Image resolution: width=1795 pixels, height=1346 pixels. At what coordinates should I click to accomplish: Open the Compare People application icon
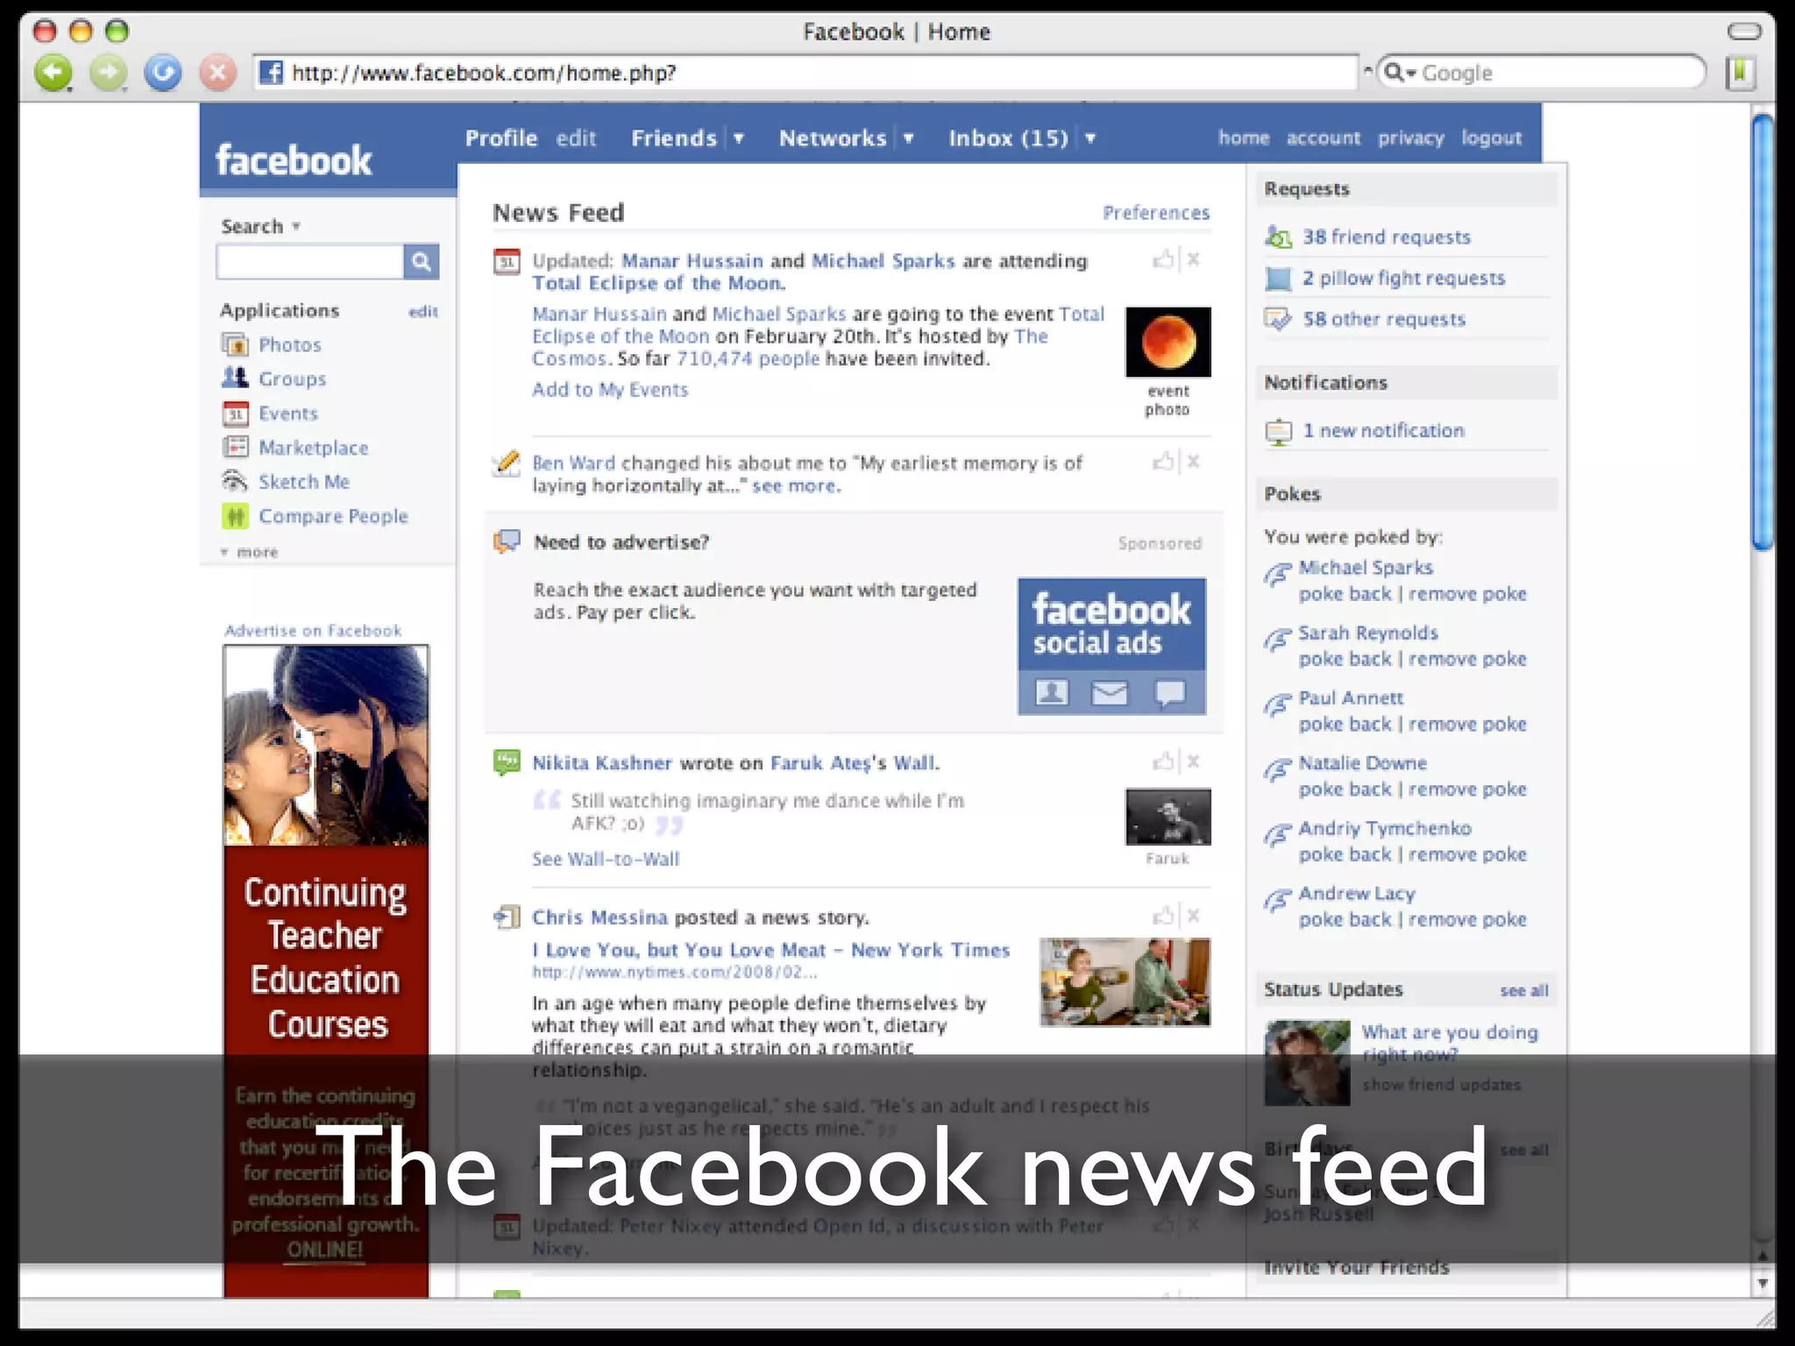tap(235, 516)
